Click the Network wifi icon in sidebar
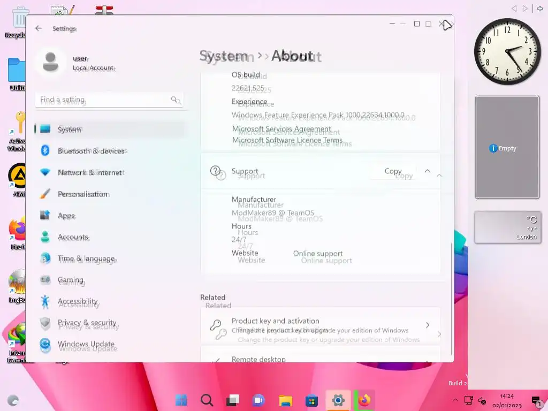This screenshot has height=411, width=548. [45, 172]
